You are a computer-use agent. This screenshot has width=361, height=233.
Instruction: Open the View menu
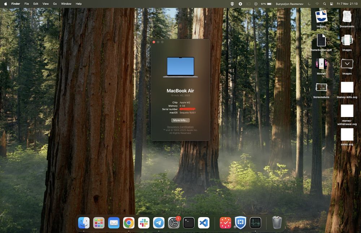45,4
